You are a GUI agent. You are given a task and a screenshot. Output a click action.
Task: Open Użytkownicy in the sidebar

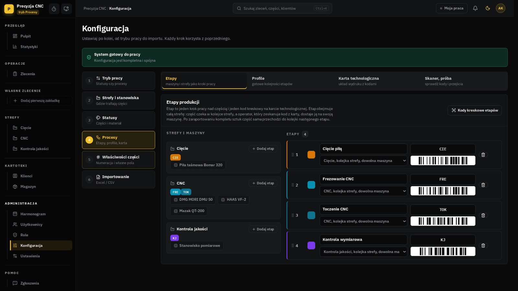click(x=41, y=224)
